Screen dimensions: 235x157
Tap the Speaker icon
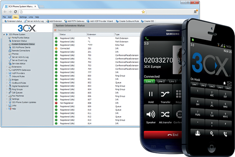pos(151,114)
